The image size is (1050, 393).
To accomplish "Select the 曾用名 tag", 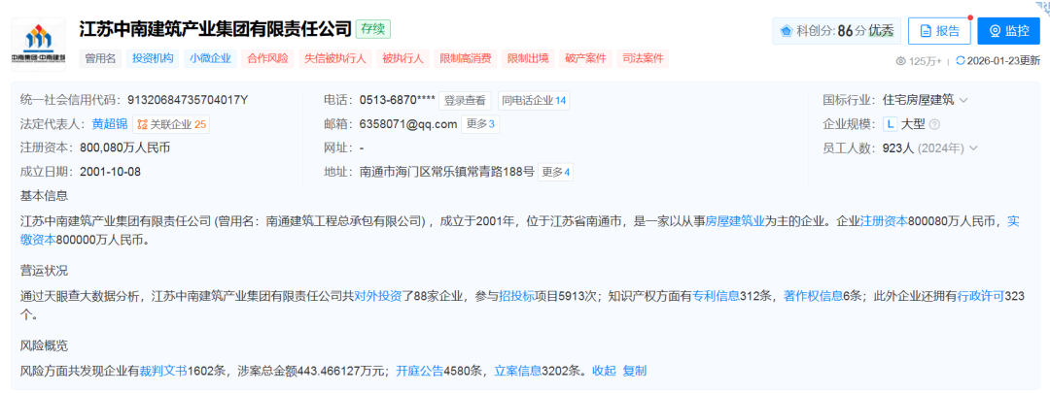I will [x=100, y=58].
